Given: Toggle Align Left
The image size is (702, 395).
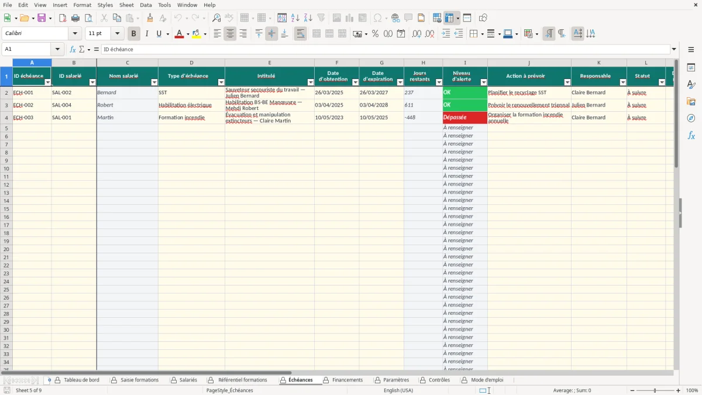Looking at the screenshot, I should pyautogui.click(x=217, y=34).
